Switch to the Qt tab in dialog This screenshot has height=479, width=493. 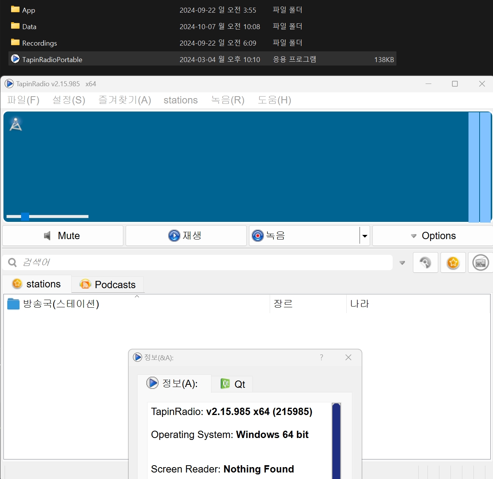tap(233, 384)
